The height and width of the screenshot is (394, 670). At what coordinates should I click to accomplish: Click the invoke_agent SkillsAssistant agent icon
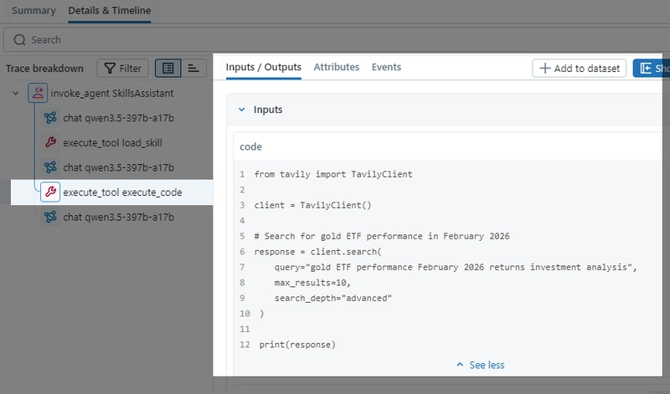[x=38, y=94]
